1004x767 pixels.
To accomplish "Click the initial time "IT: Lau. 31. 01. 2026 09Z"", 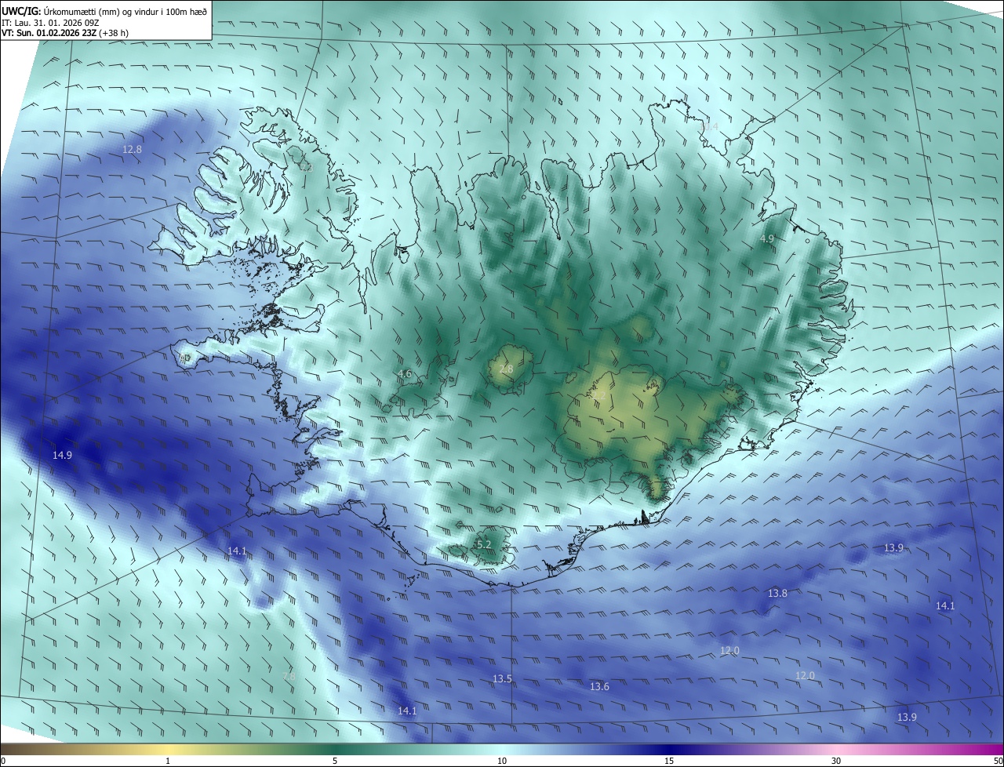I will [x=49, y=23].
